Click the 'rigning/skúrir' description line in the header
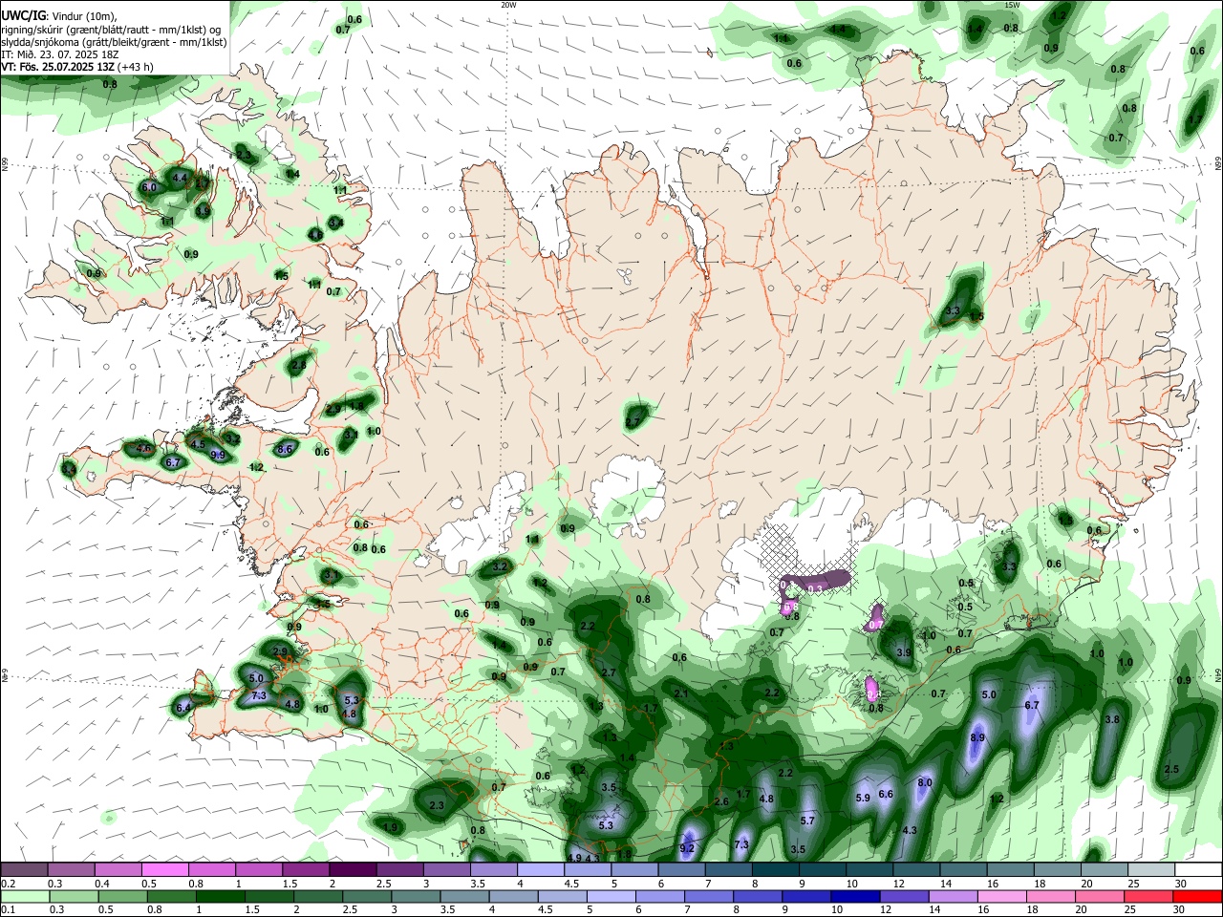Screen dimensions: 1223x917 [111, 30]
